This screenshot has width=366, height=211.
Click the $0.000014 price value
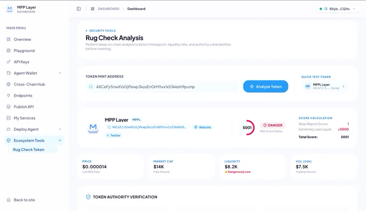pyautogui.click(x=95, y=167)
